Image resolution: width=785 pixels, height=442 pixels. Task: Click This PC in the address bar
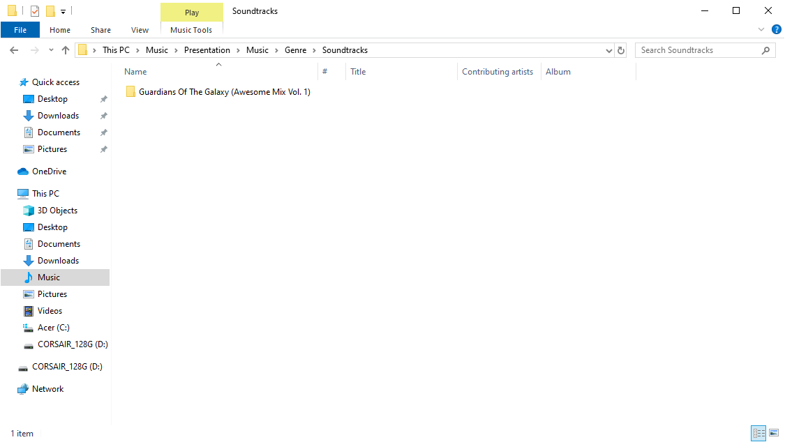116,50
